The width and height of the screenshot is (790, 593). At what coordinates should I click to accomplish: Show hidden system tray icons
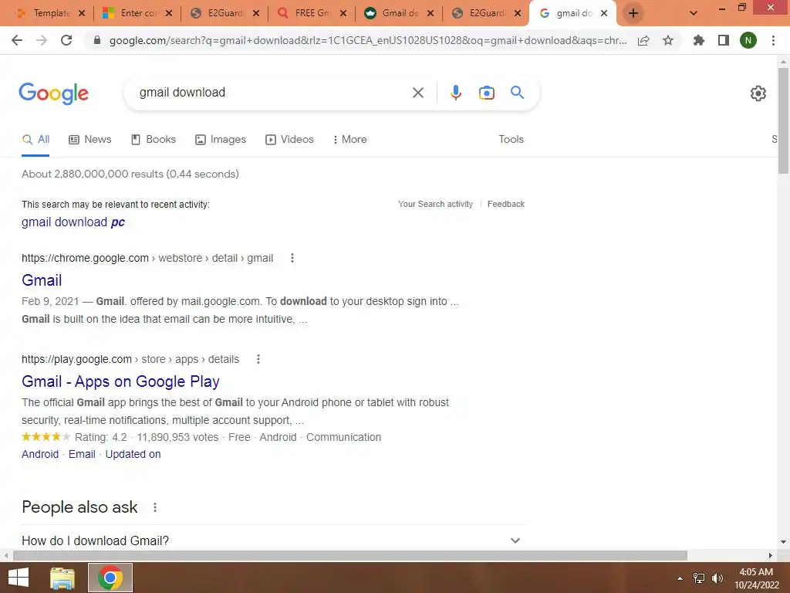(x=680, y=578)
